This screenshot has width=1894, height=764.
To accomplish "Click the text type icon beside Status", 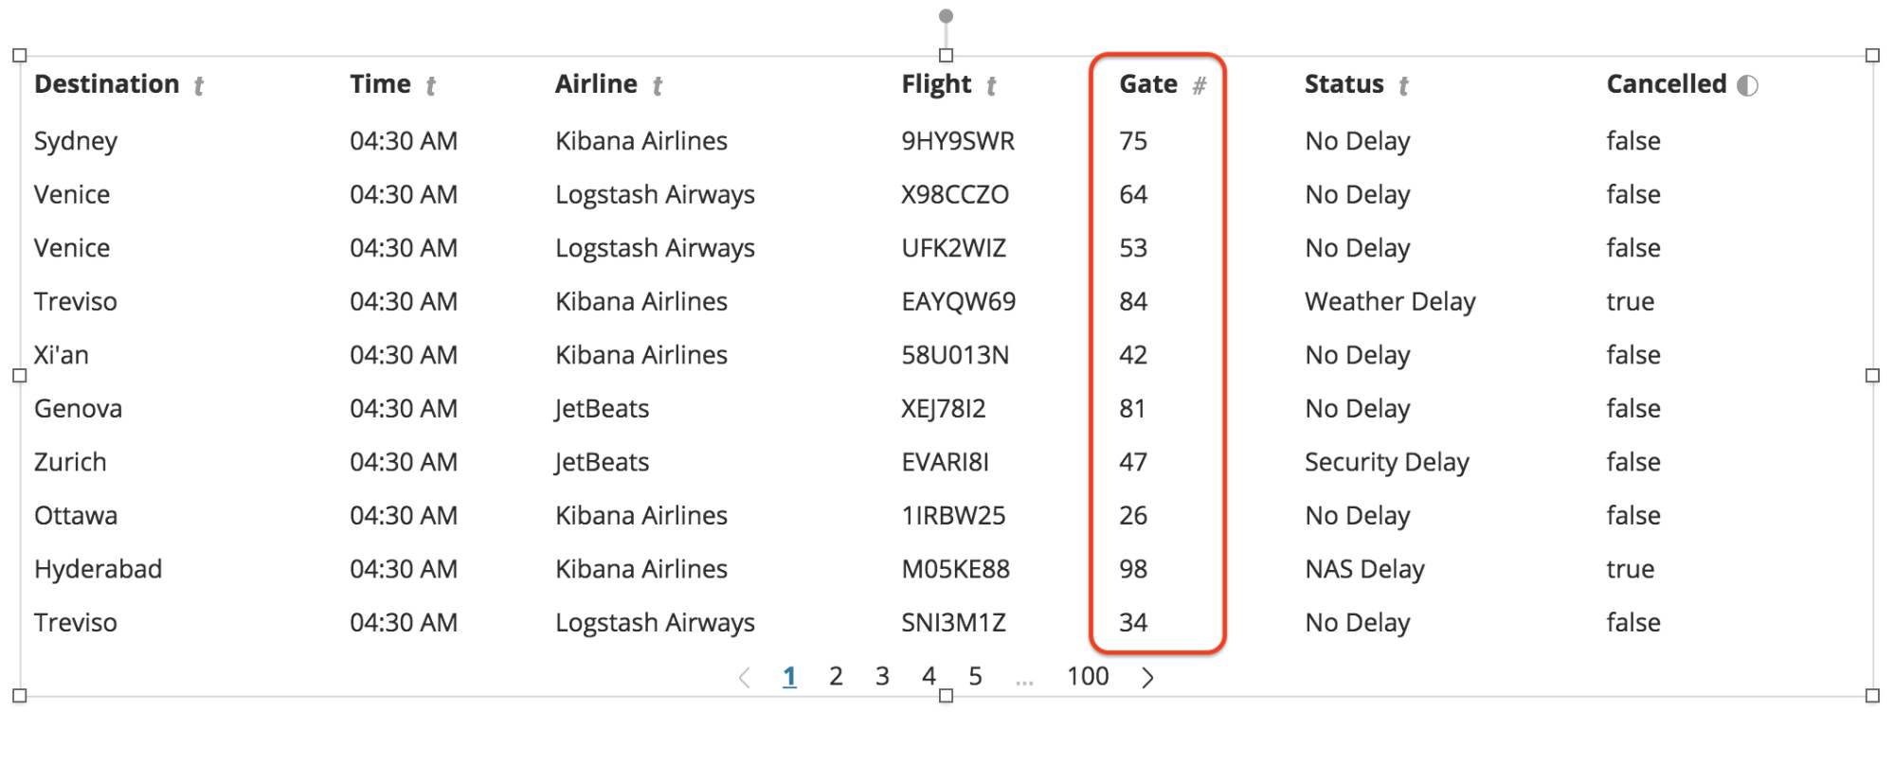I will pyautogui.click(x=1403, y=87).
